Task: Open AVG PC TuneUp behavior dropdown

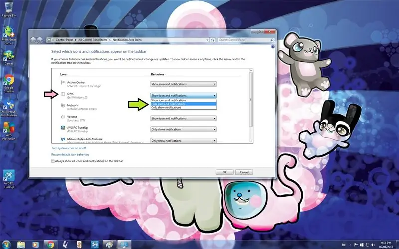Action: (184, 129)
